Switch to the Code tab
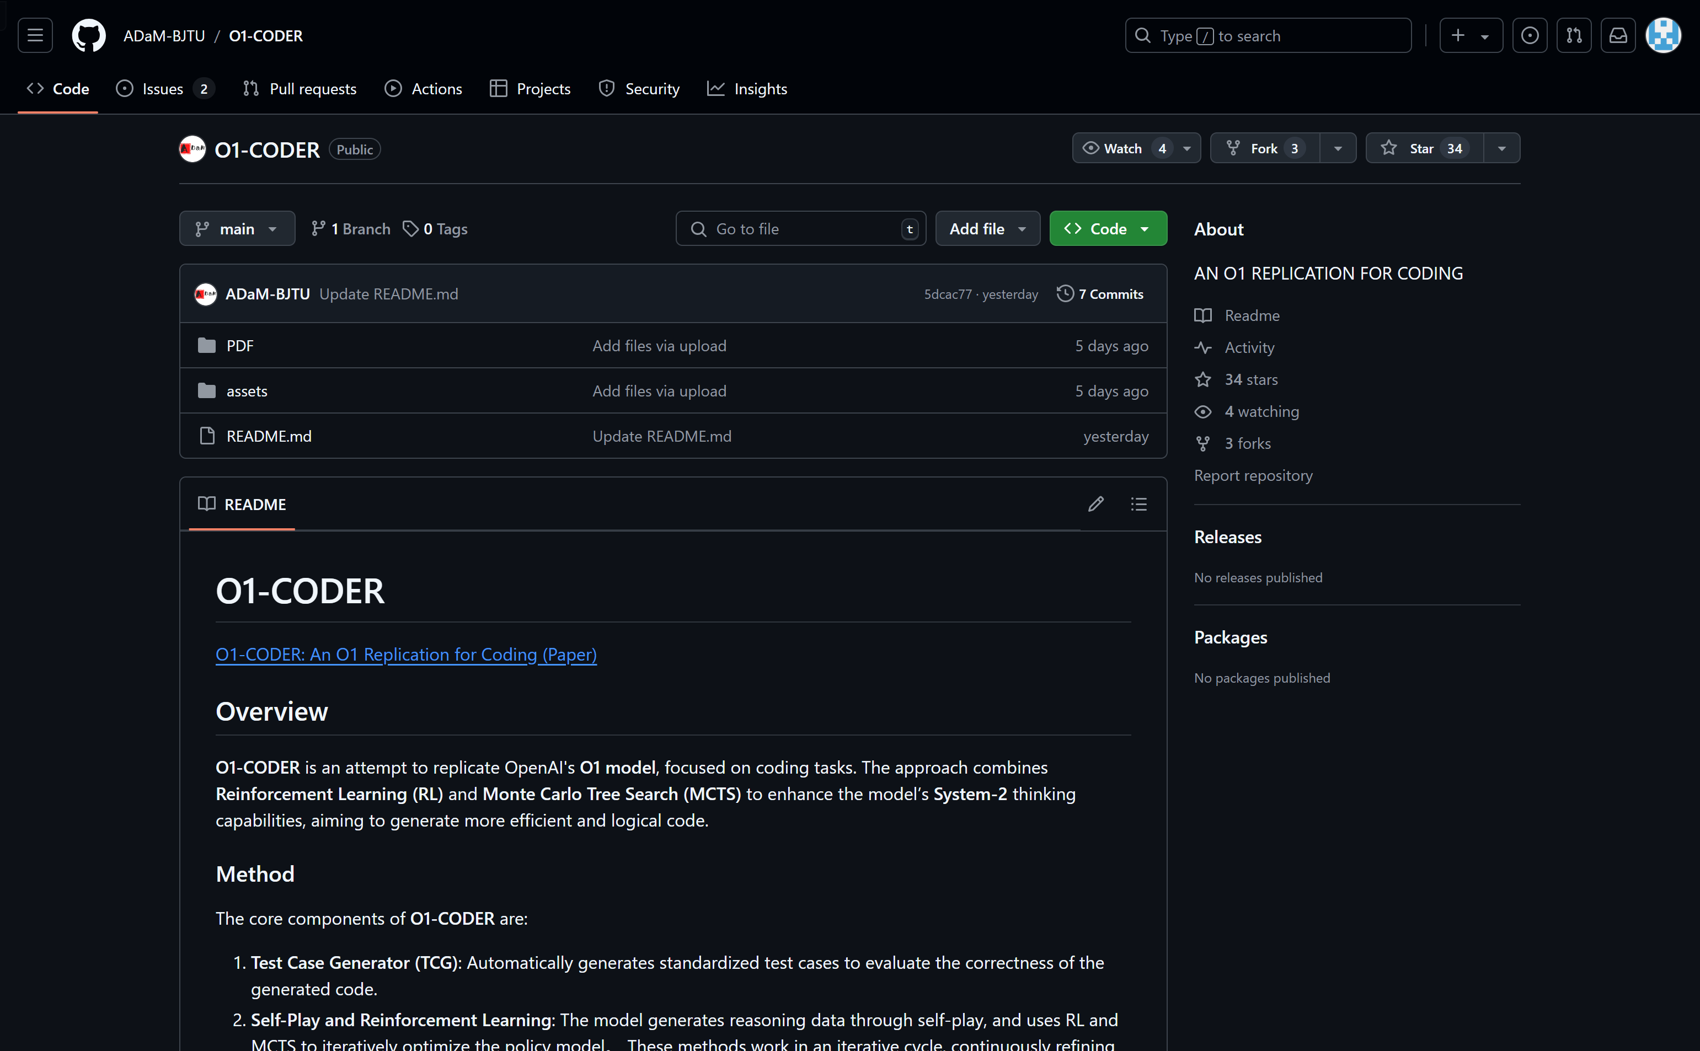 (x=58, y=89)
